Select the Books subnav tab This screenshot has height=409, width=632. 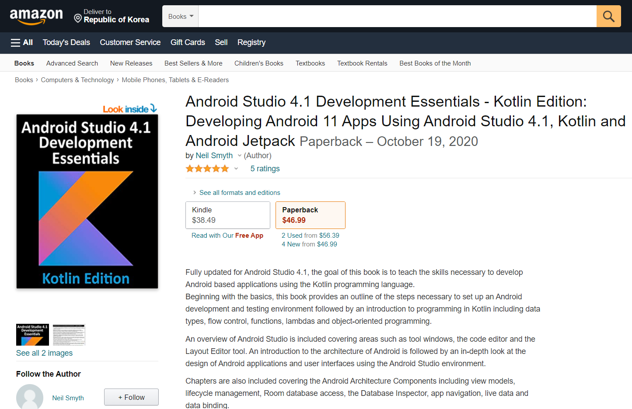tap(24, 63)
